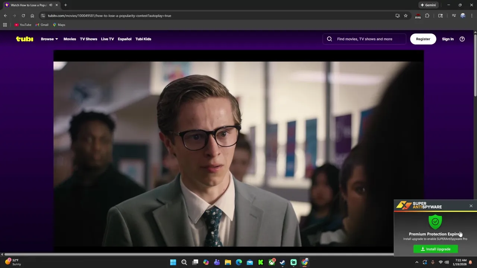The height and width of the screenshot is (268, 477).
Task: Open the Extensions puzzle icon
Action: pos(427,16)
